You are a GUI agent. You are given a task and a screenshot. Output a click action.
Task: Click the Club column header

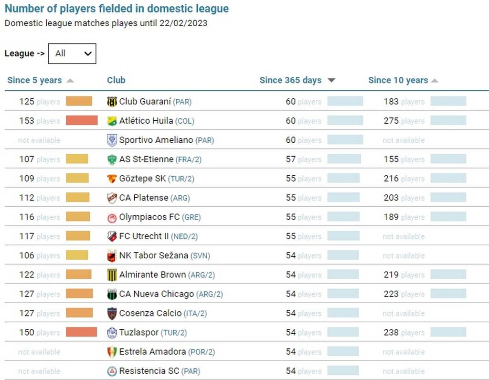tap(116, 80)
